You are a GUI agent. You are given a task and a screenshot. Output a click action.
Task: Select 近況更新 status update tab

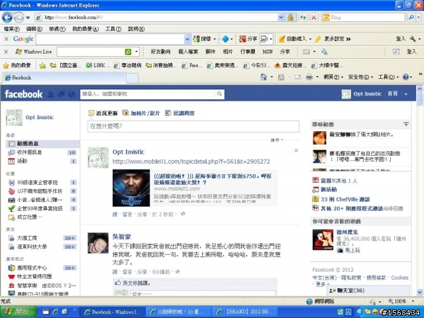(x=103, y=113)
